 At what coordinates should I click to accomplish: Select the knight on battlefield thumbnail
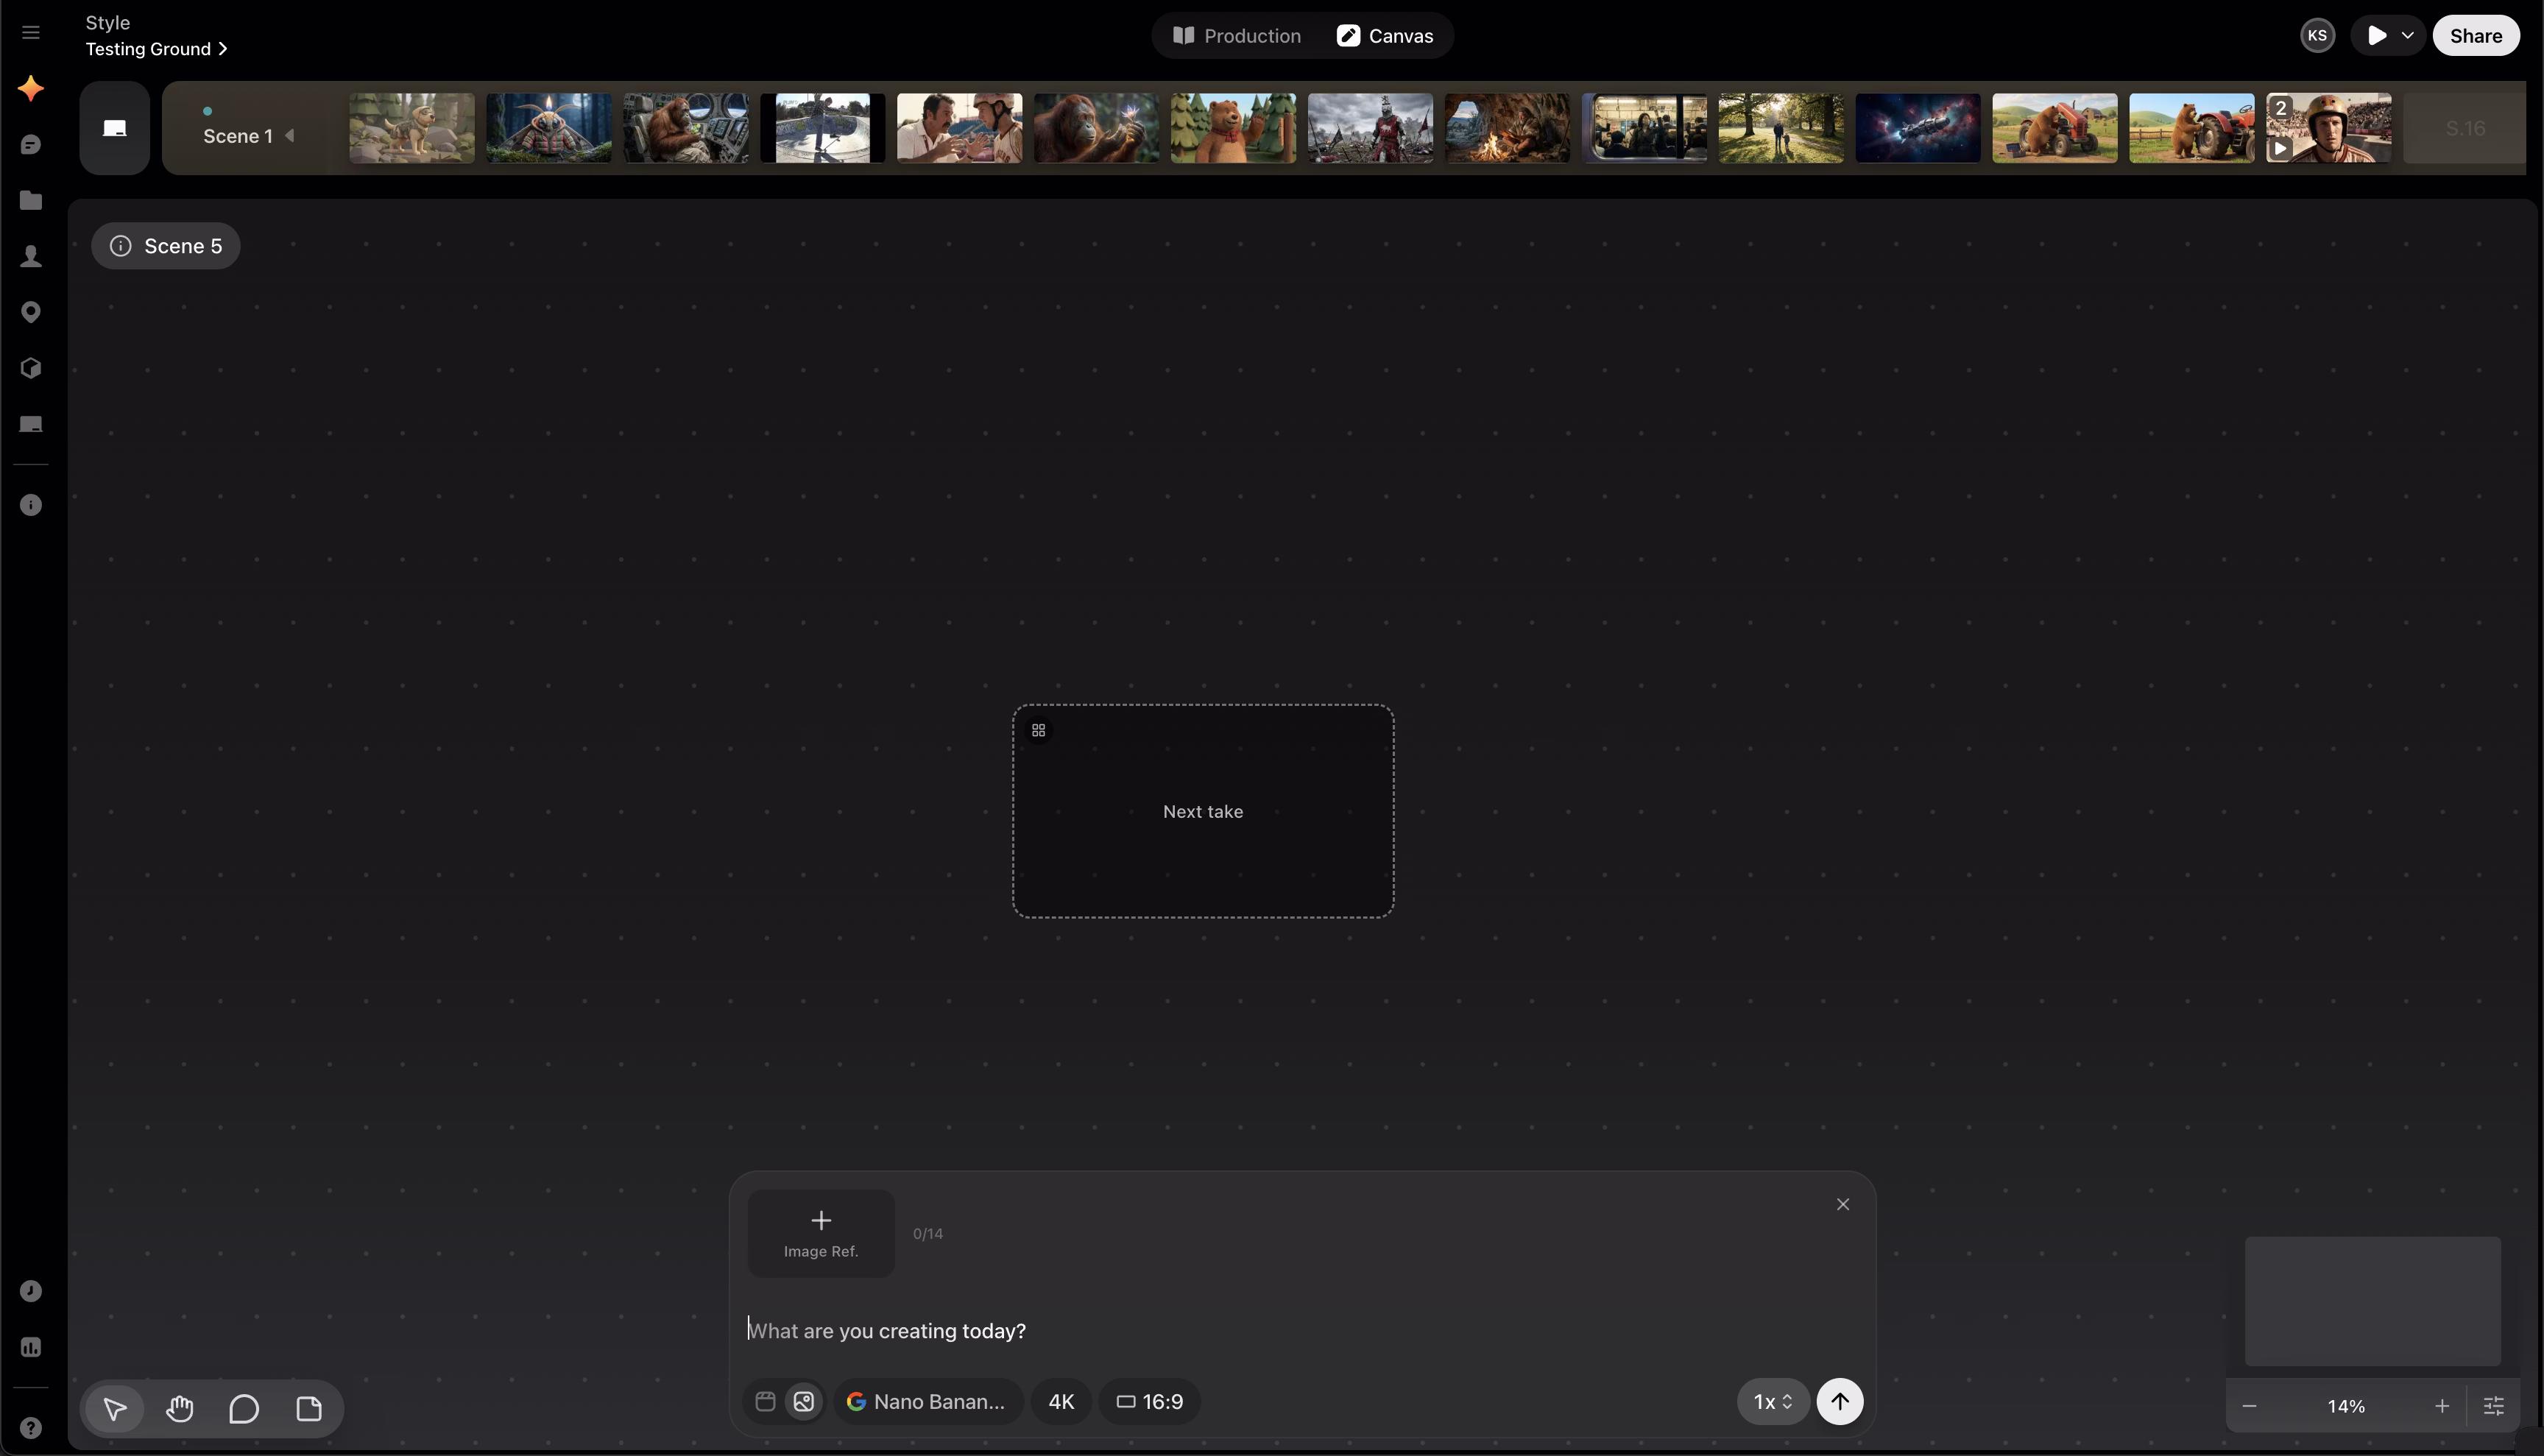(1371, 128)
